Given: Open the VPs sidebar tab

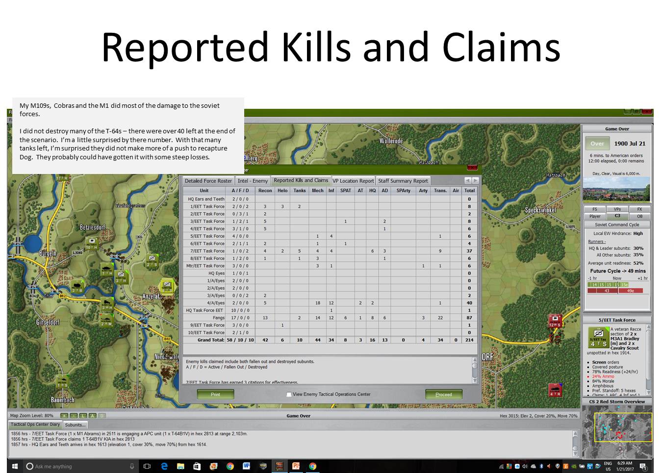Looking at the screenshot, I should click(617, 209).
